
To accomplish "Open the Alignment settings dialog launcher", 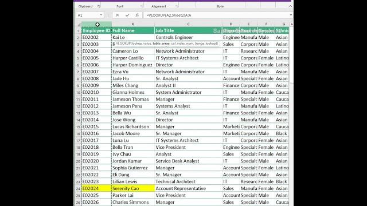I will [x=177, y=6].
